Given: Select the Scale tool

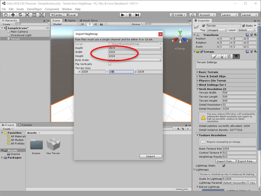Looking at the screenshot, I should tap(27, 15).
